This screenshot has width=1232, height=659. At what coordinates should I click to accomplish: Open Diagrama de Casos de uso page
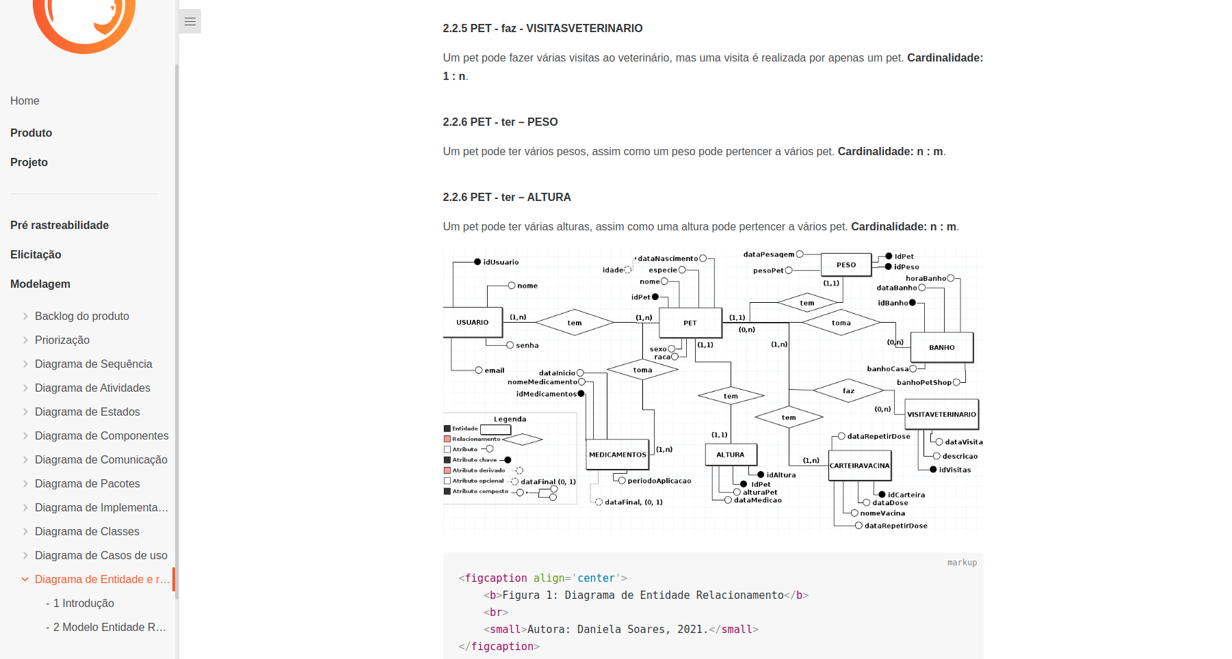point(101,555)
